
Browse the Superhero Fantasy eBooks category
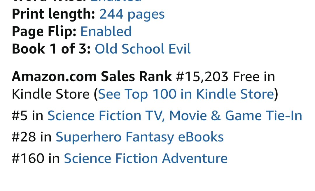(x=140, y=137)
